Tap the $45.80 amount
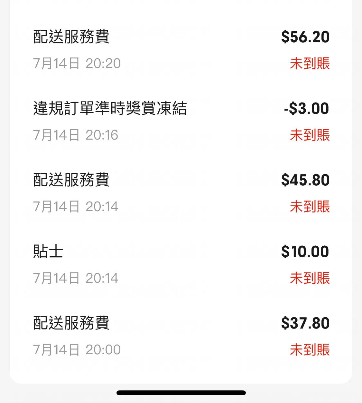The height and width of the screenshot is (403, 362). (305, 180)
